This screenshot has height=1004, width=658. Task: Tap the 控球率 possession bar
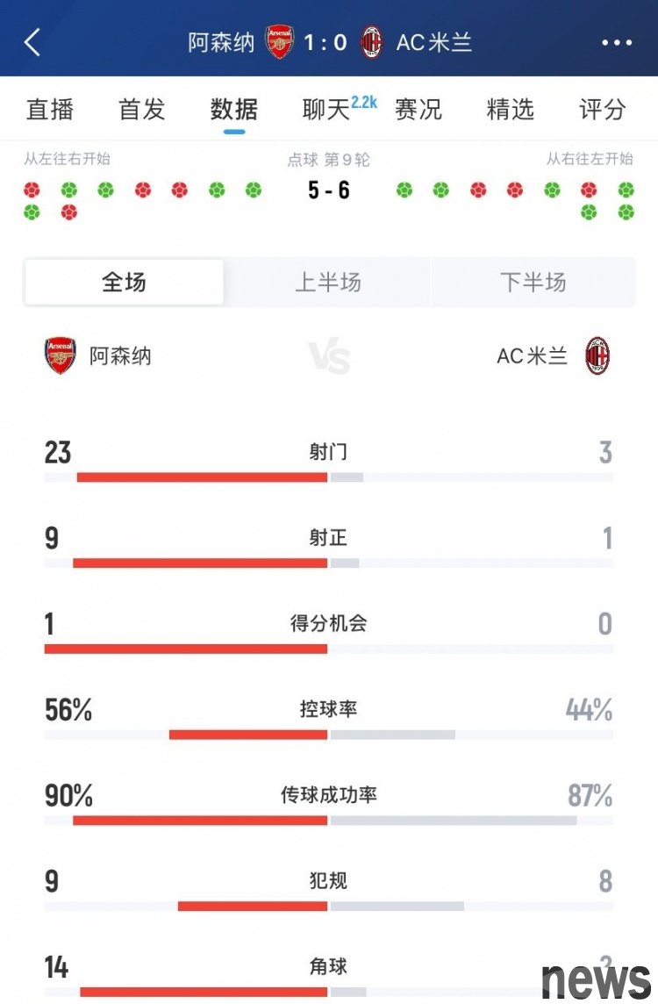pos(328,735)
